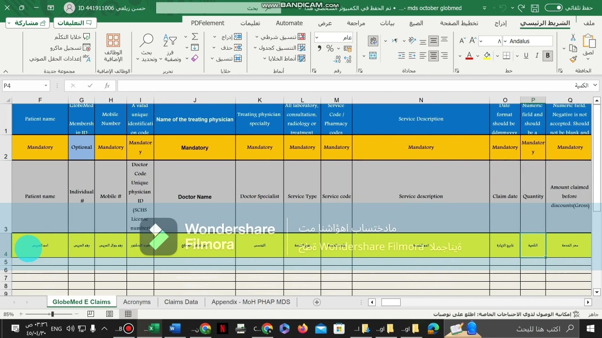Open the Data ribbon tab

pos(388,23)
